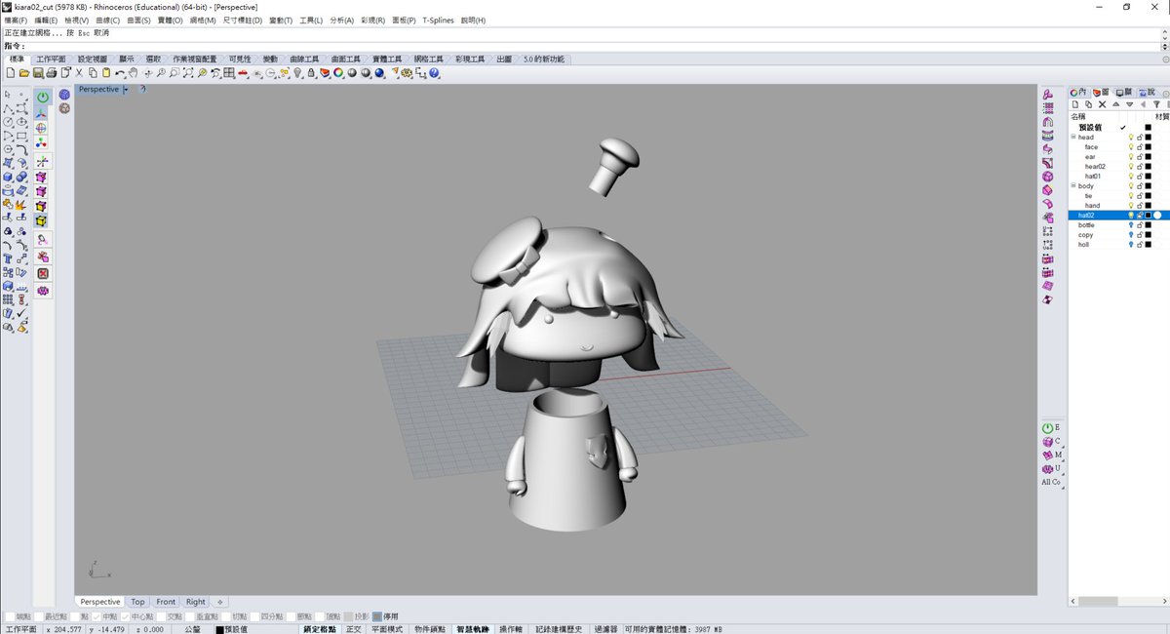This screenshot has height=634, width=1170.
Task: Toggle the 四分點 osnap checkbox
Action: pos(254,616)
